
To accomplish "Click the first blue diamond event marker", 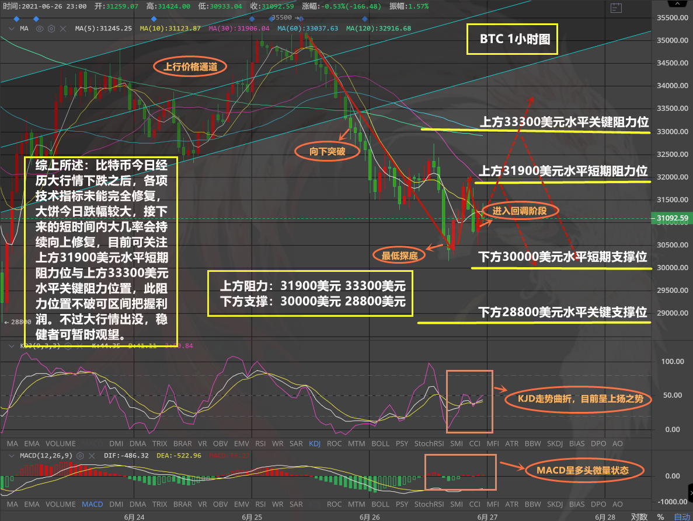I will 17,19.
